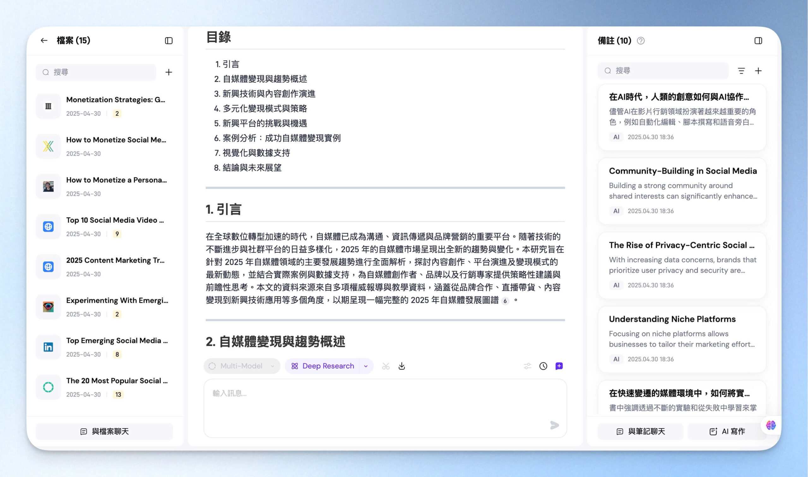Image resolution: width=808 pixels, height=477 pixels.
Task: Open chat settings sliders icon
Action: pos(527,366)
